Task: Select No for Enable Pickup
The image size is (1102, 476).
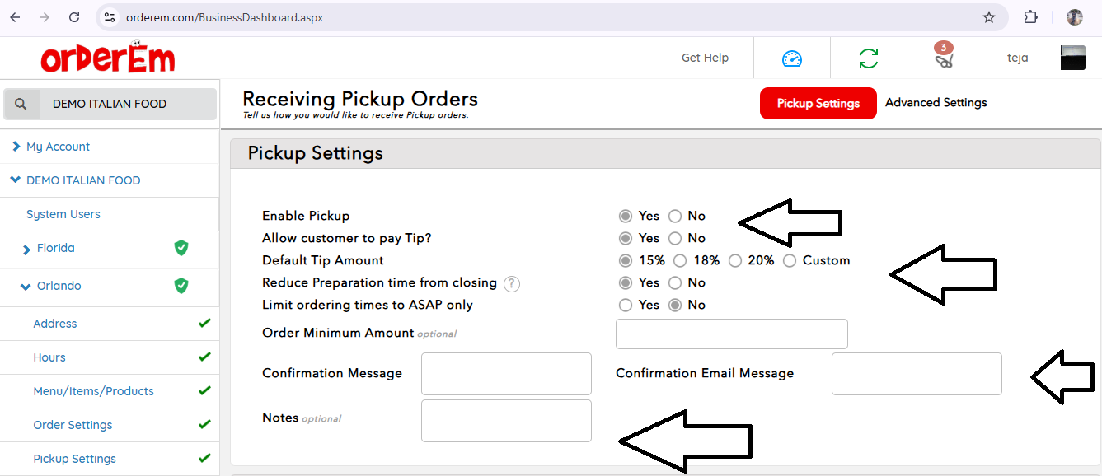Action: (675, 216)
